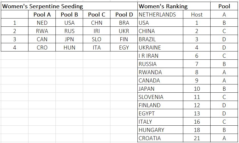The image size is (239, 143).
Task: Click the Women's Ranking header cell
Action: point(174,6)
